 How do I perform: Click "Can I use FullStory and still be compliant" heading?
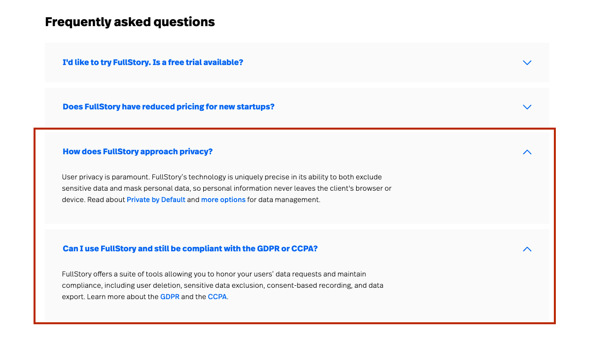(190, 248)
